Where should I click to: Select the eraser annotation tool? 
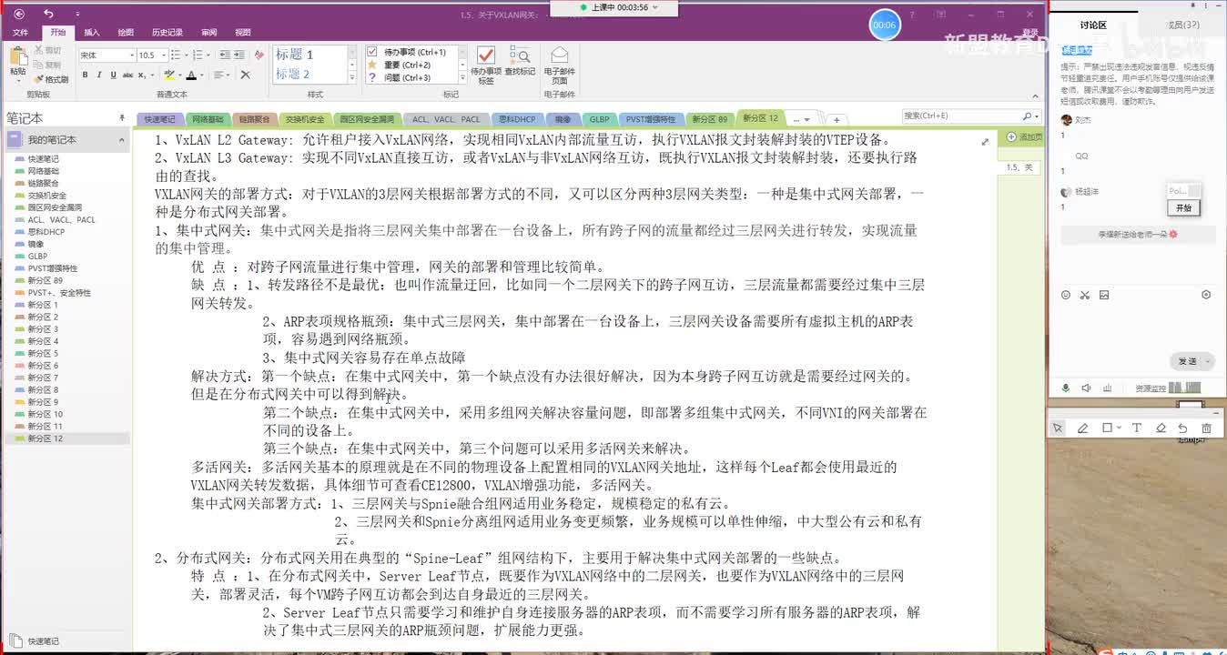(1161, 428)
